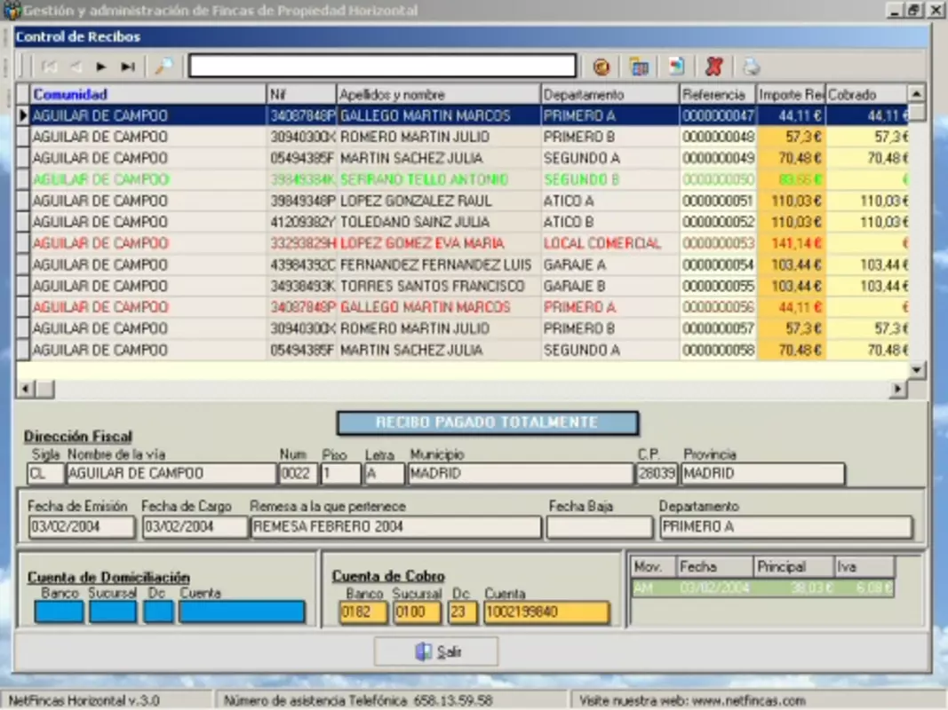Click the red X delete icon

tap(714, 67)
